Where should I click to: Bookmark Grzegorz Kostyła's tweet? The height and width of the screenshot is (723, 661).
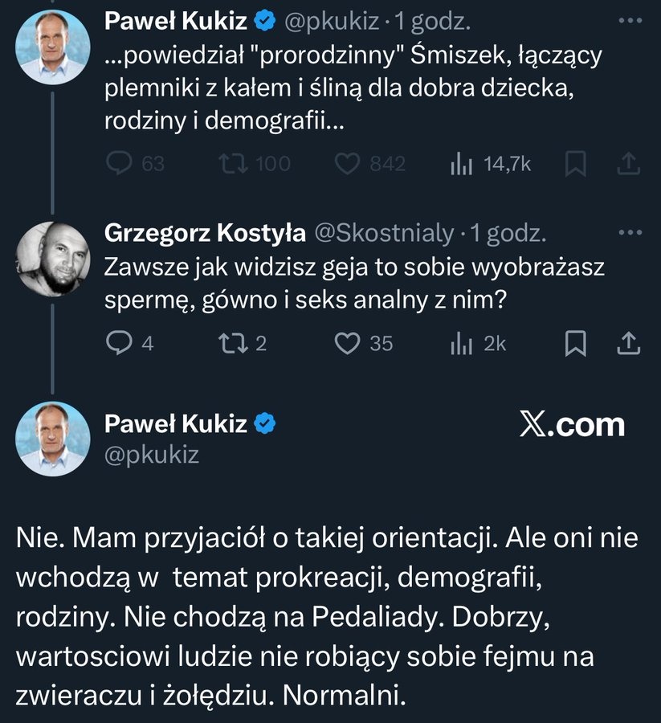click(574, 343)
